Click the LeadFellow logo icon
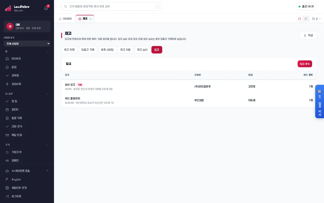The height and width of the screenshot is (203, 324). pos(8,8)
